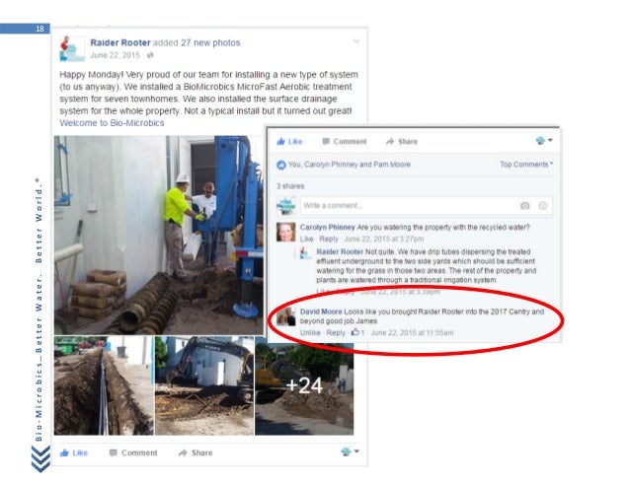Click the emoji icon in comment box
The height and width of the screenshot is (486, 630).
tap(543, 206)
